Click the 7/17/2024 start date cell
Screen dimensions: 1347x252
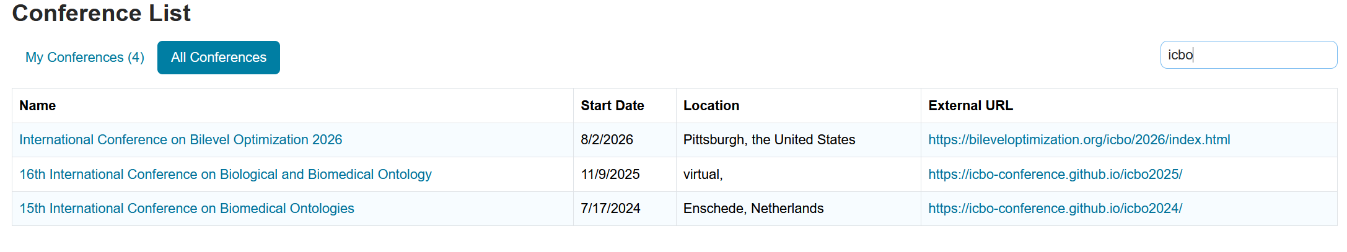tap(610, 209)
